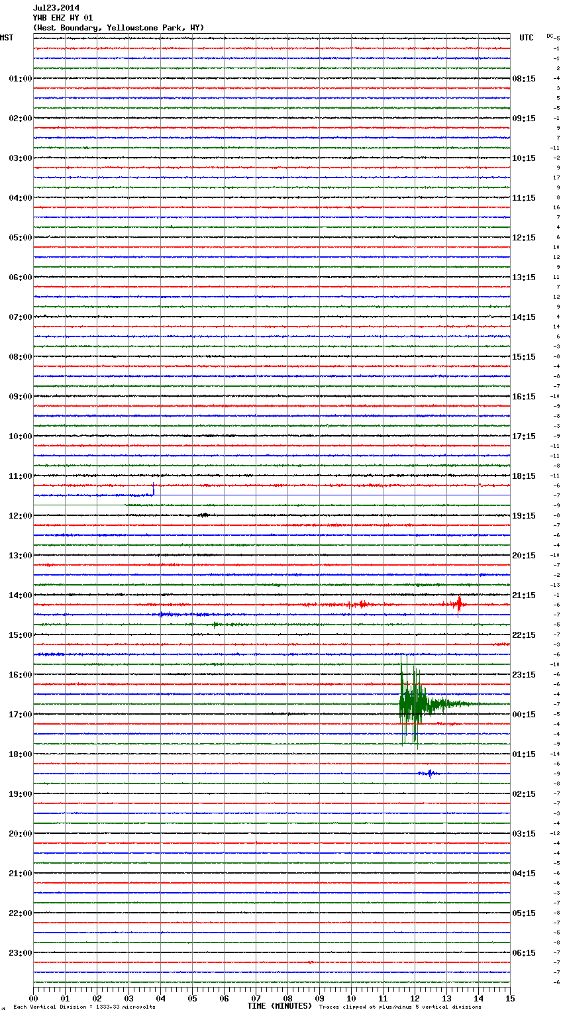
Task: Select the 07:00 MST time label
Action: point(21,317)
